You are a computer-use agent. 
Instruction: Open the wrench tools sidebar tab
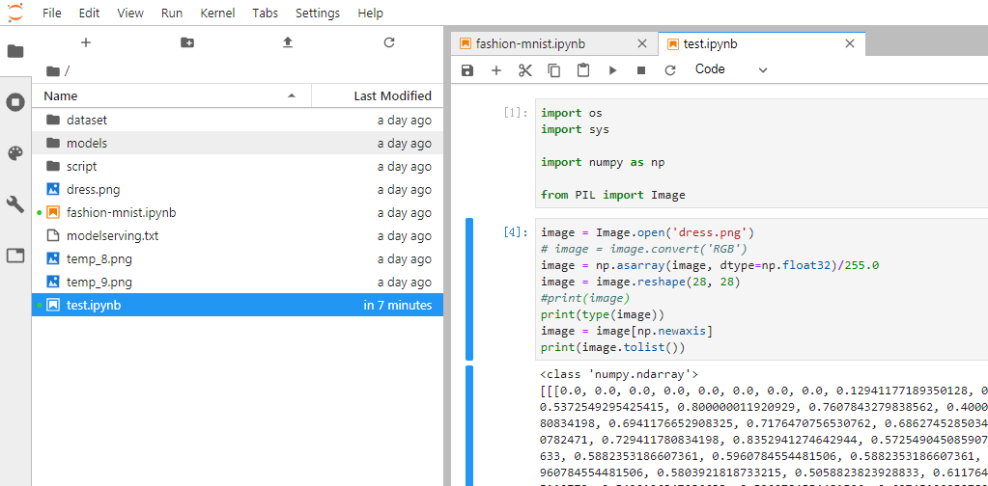click(15, 203)
